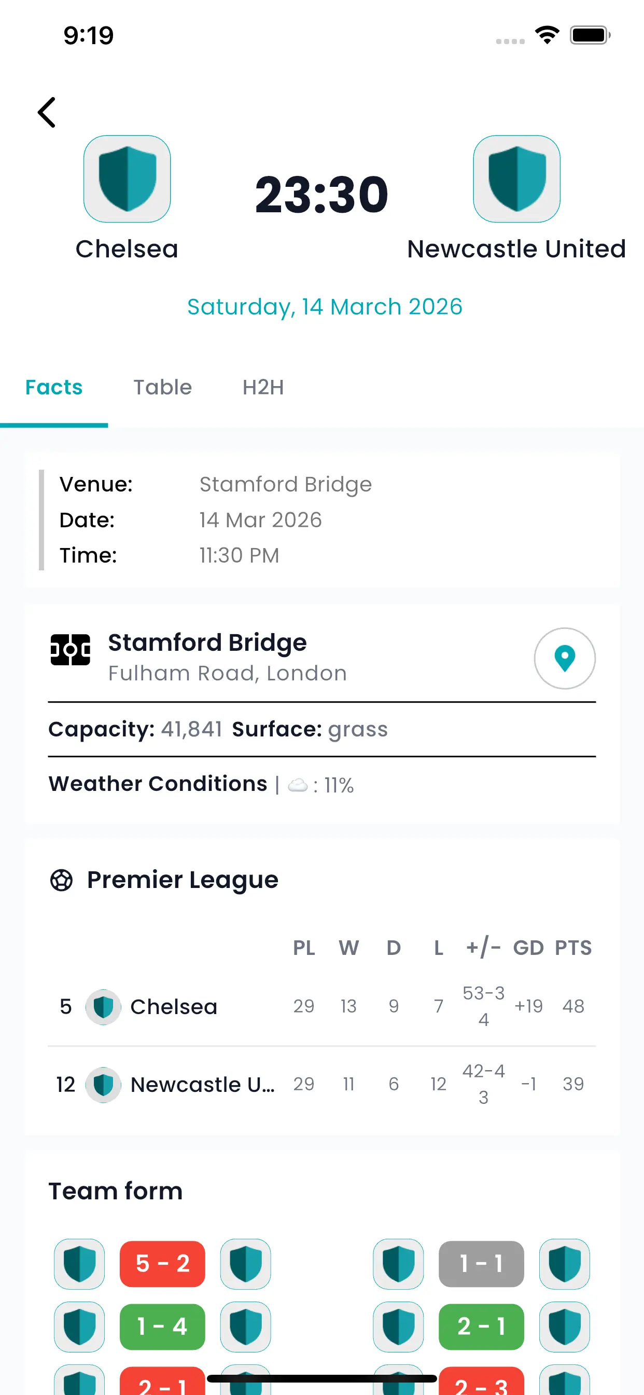Switch to the Table tab
Image resolution: width=644 pixels, height=1395 pixels.
162,387
